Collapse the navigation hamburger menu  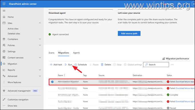[x=4, y=11]
